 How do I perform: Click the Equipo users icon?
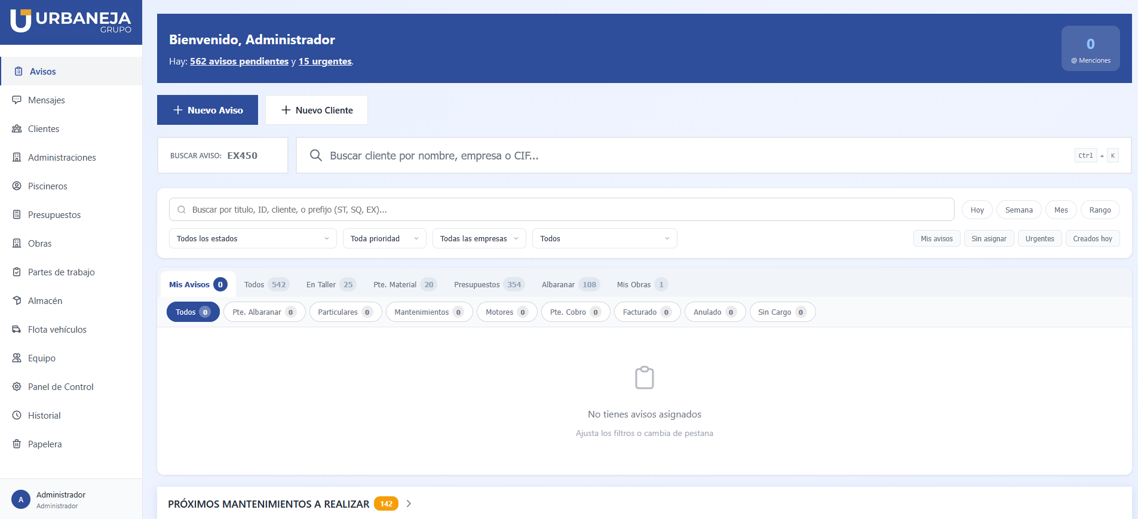coord(17,358)
